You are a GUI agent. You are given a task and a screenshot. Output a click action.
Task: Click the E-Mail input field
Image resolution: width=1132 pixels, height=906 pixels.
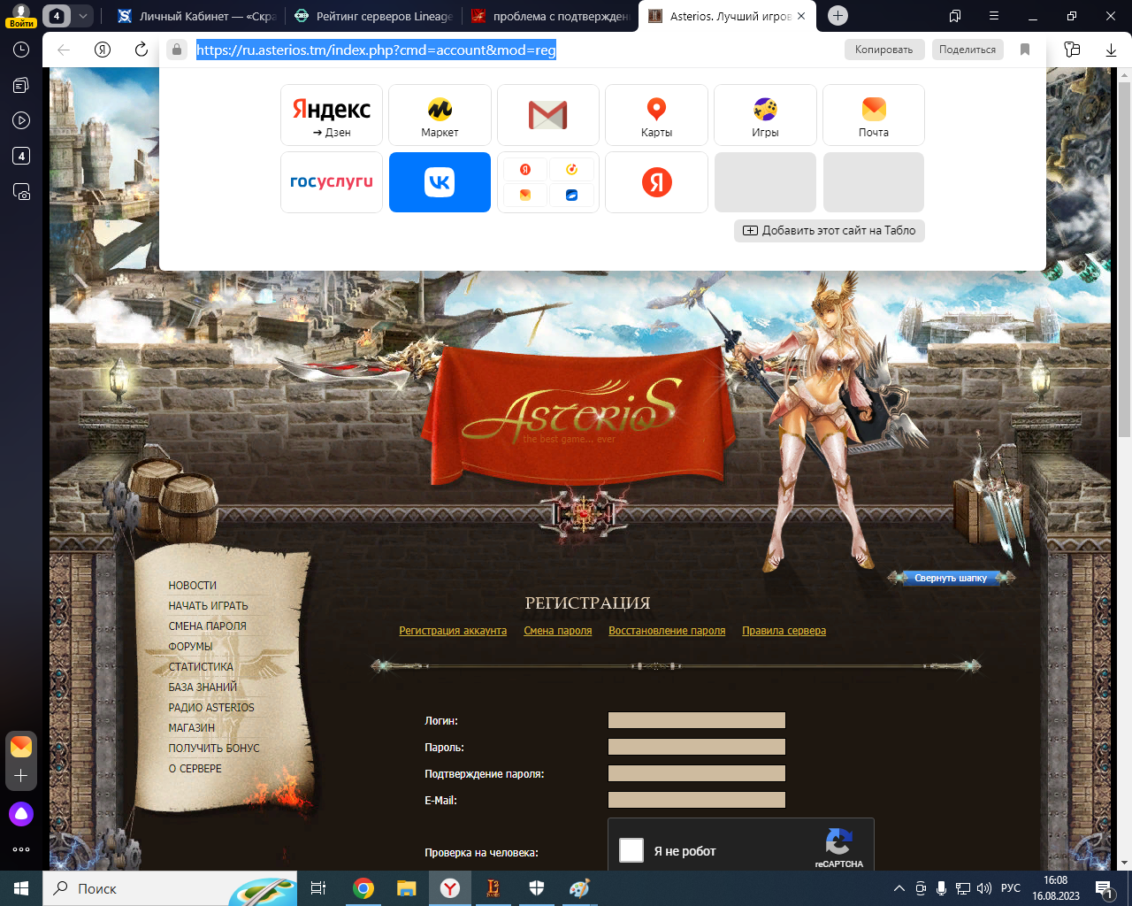697,800
